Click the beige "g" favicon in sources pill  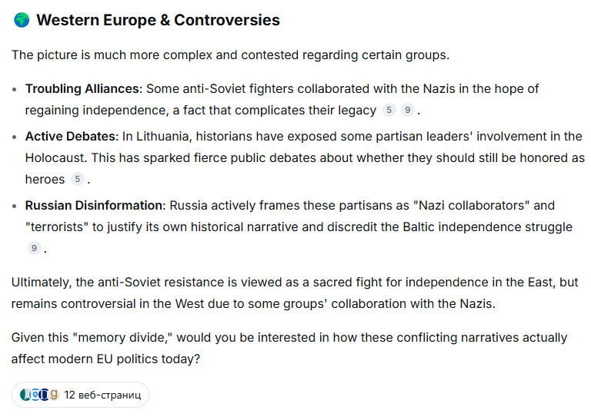(55, 395)
